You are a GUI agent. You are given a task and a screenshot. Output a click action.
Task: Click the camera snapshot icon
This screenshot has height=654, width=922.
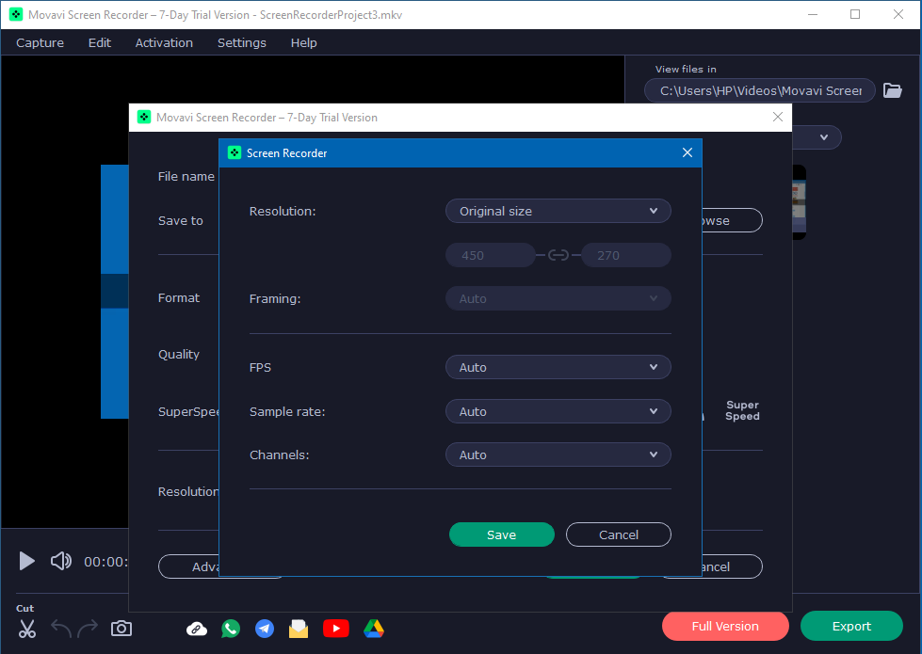[x=121, y=629]
